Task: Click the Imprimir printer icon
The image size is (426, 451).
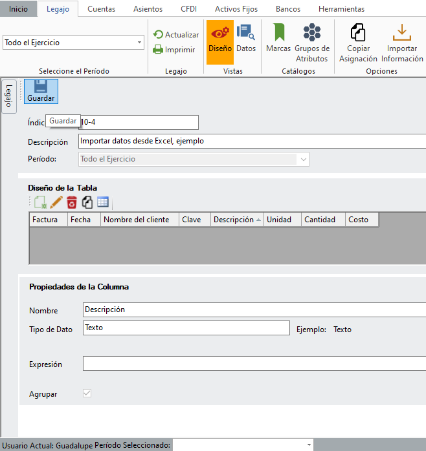Action: (158, 50)
